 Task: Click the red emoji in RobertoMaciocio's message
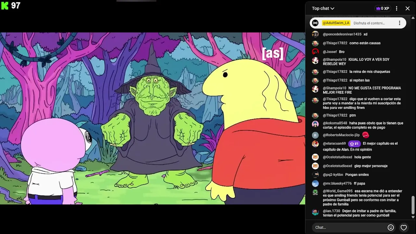(x=366, y=135)
